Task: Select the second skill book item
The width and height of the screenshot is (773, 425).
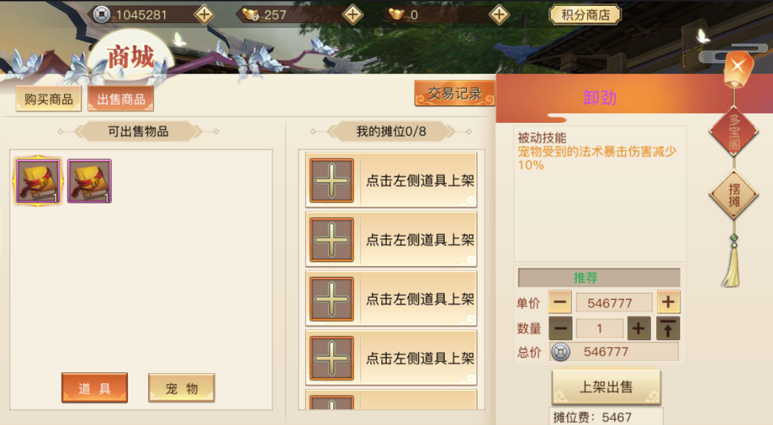Action: [89, 181]
